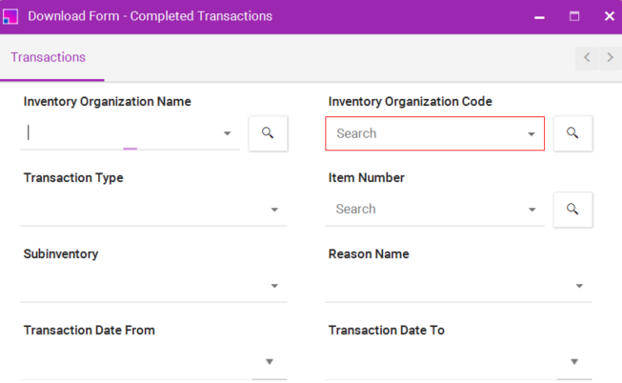Open the Reason Name dropdown
The height and width of the screenshot is (383, 622).
(x=458, y=286)
